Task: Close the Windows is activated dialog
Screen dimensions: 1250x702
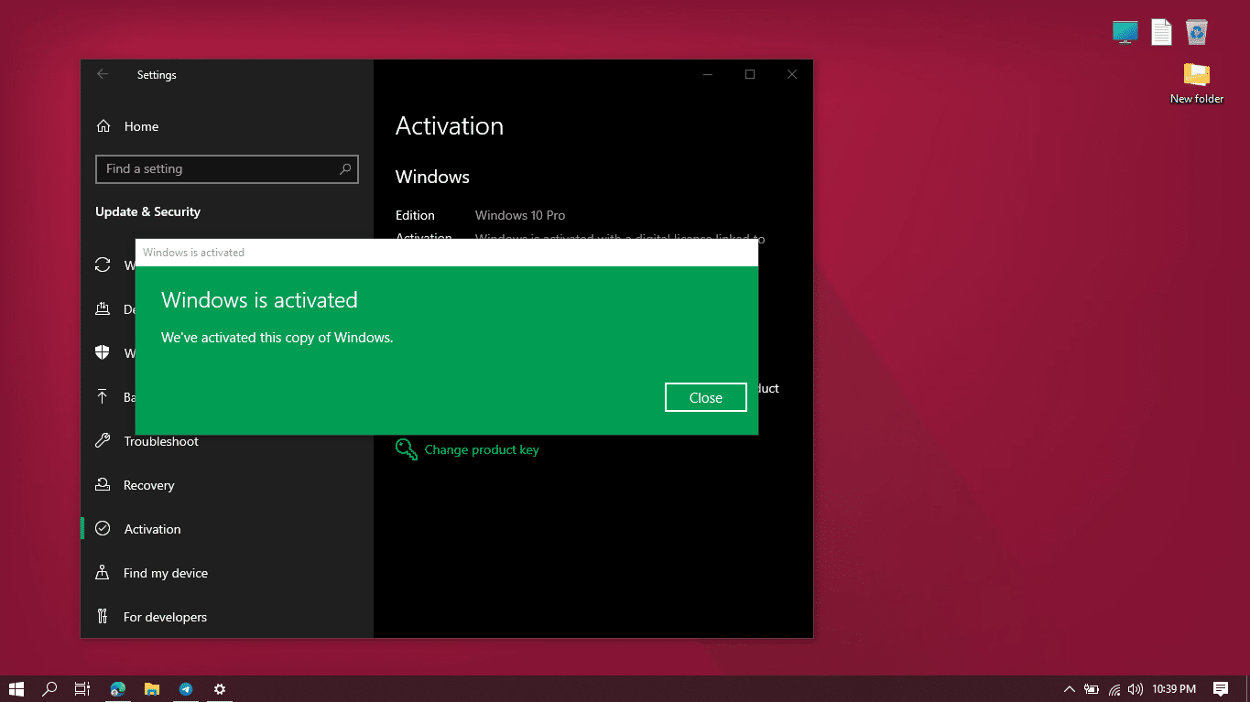Action: pyautogui.click(x=705, y=396)
